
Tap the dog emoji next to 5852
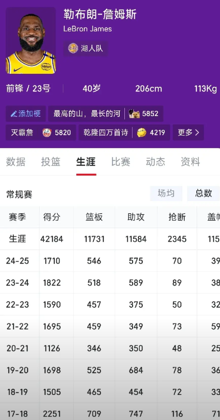(134, 114)
